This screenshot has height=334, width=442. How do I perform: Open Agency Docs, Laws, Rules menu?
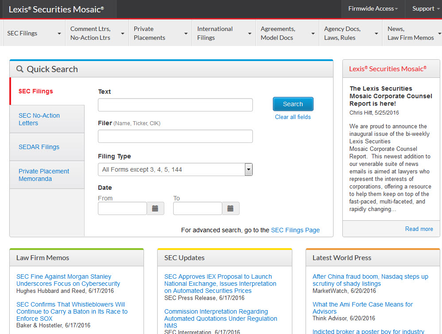click(x=351, y=33)
